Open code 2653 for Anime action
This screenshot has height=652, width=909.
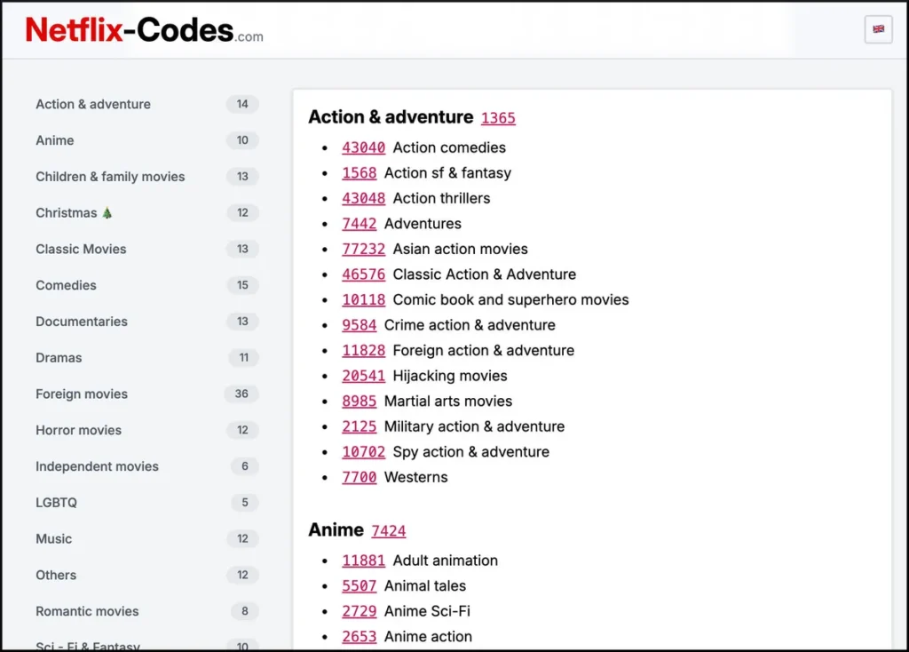359,636
